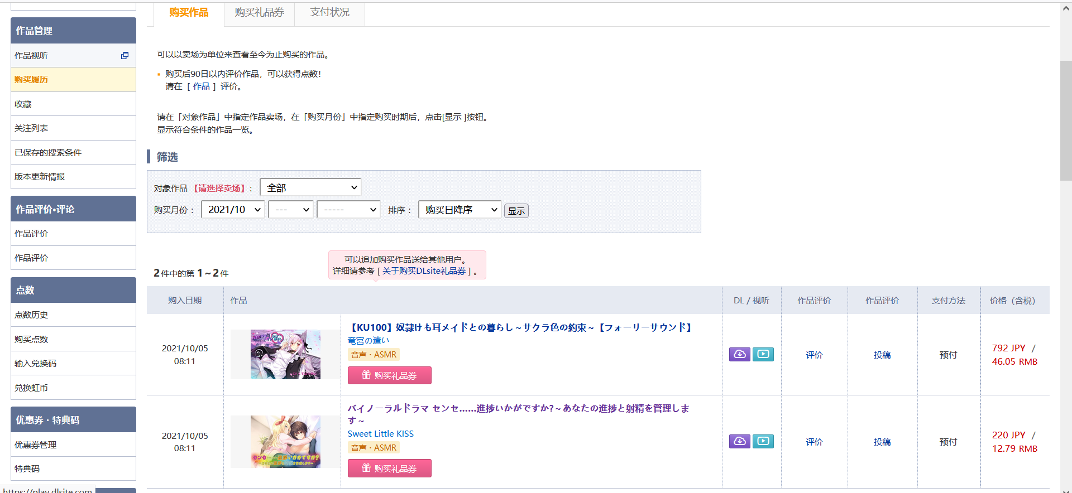Click streaming play icon for KU100 work
The image size is (1072, 493).
pos(763,354)
